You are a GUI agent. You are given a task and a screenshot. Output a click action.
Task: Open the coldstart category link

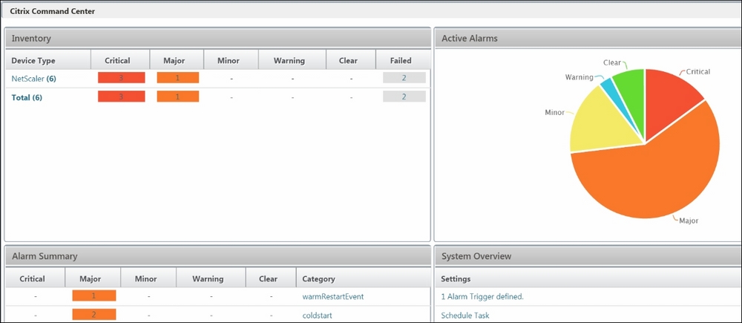(x=318, y=316)
